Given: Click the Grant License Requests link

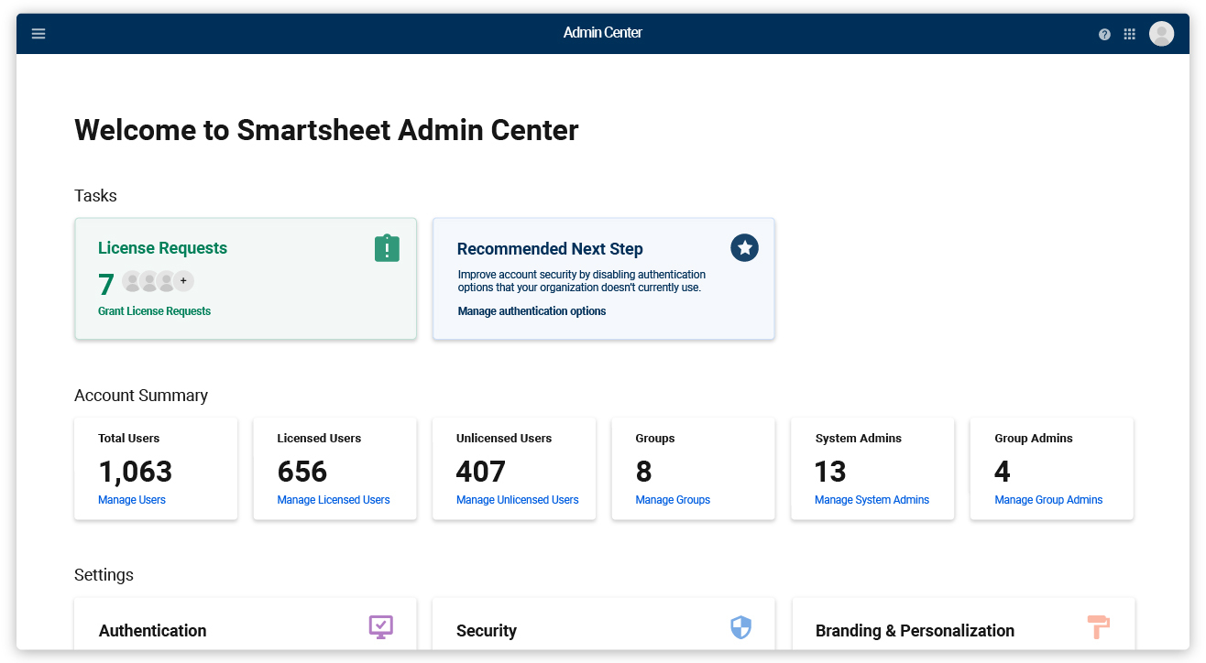Looking at the screenshot, I should 154,311.
